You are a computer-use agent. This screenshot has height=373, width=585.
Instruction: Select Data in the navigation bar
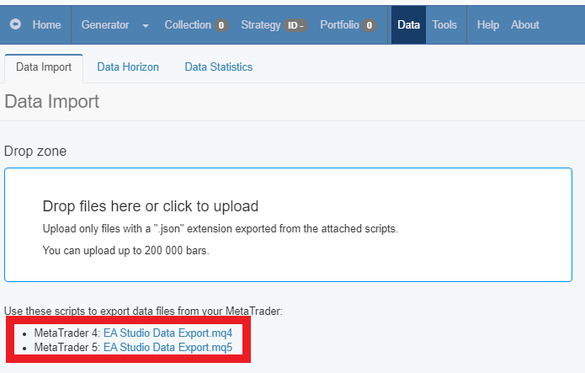(x=408, y=25)
